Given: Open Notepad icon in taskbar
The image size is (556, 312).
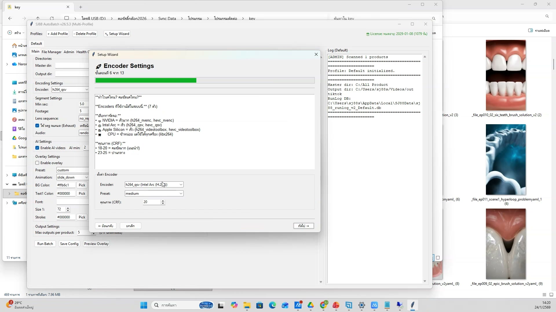Looking at the screenshot, I should point(387,305).
